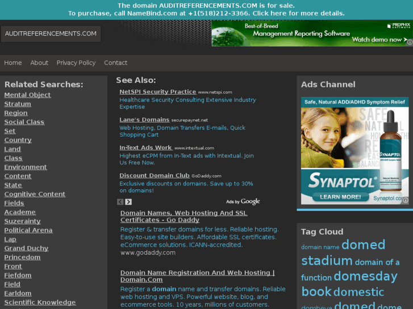Open Lane's Domains ad link
The width and height of the screenshot is (413, 309).
(x=144, y=120)
